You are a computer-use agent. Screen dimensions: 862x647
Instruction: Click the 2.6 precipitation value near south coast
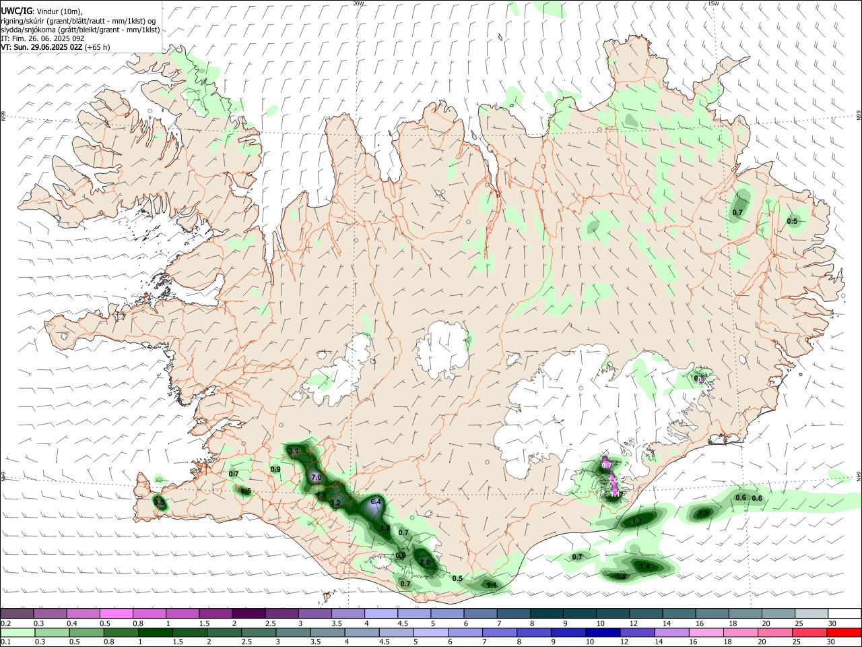point(425,562)
